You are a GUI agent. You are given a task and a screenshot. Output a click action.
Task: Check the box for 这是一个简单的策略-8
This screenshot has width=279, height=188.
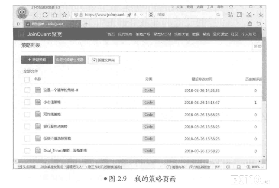[27, 90]
